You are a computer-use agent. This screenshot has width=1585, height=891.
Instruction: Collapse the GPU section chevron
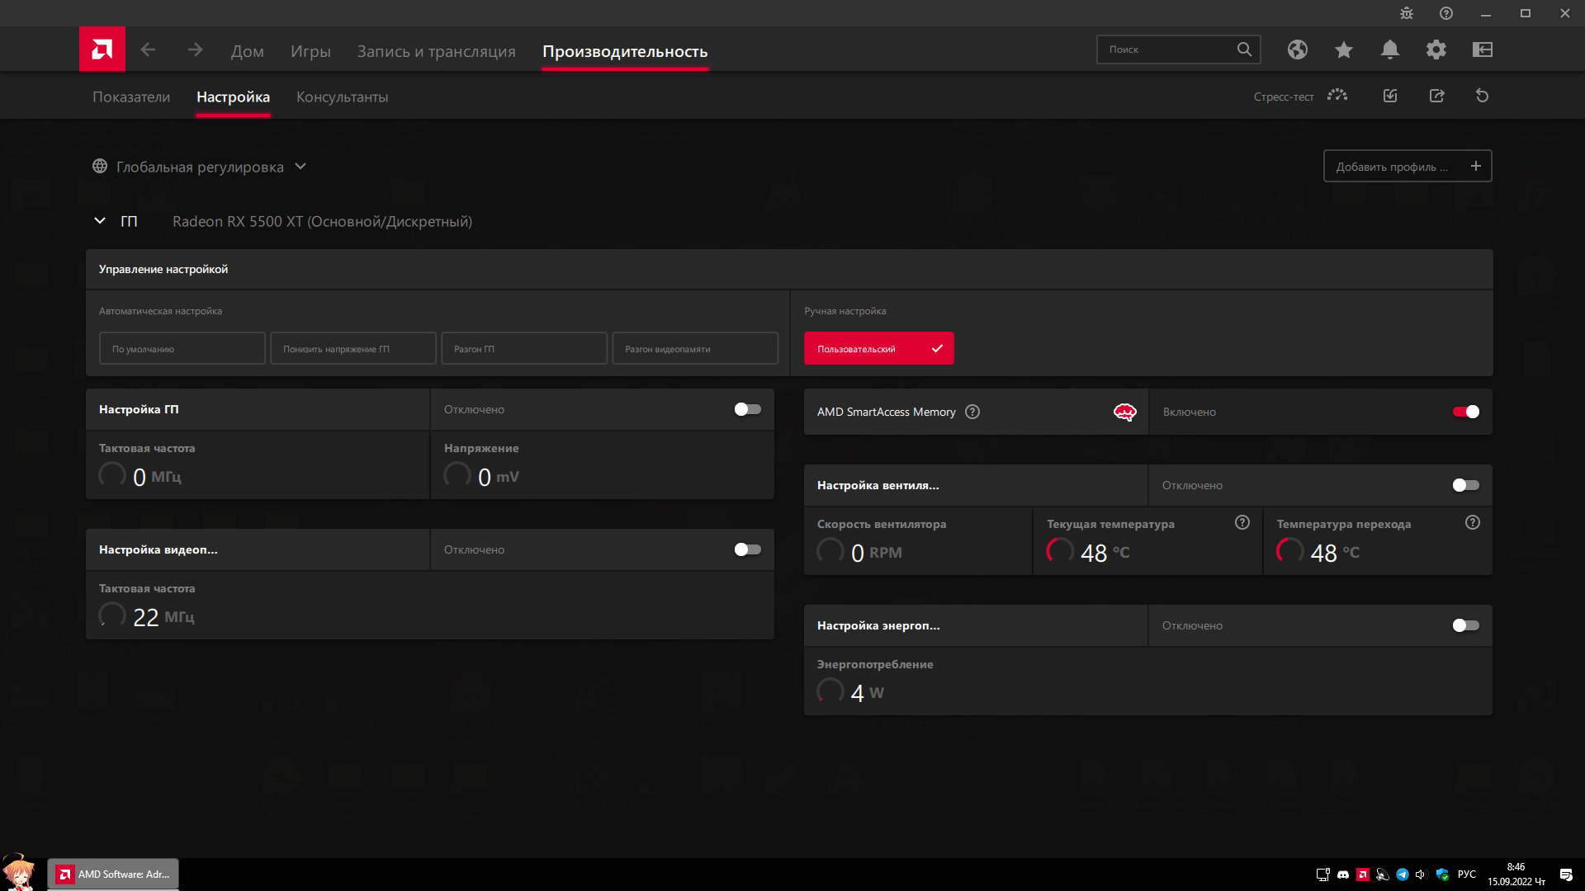coord(100,221)
